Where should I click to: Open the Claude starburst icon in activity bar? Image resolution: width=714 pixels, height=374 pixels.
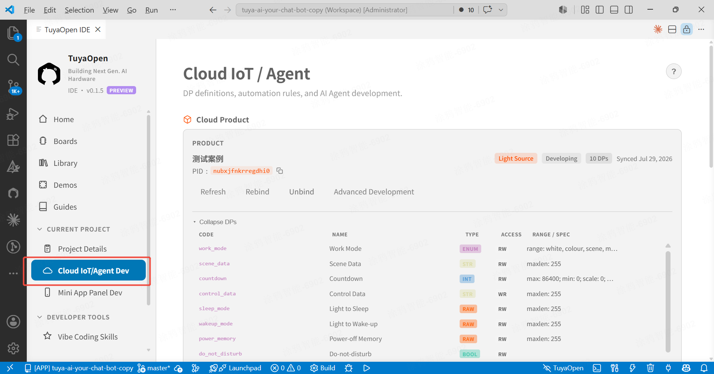(x=13, y=220)
